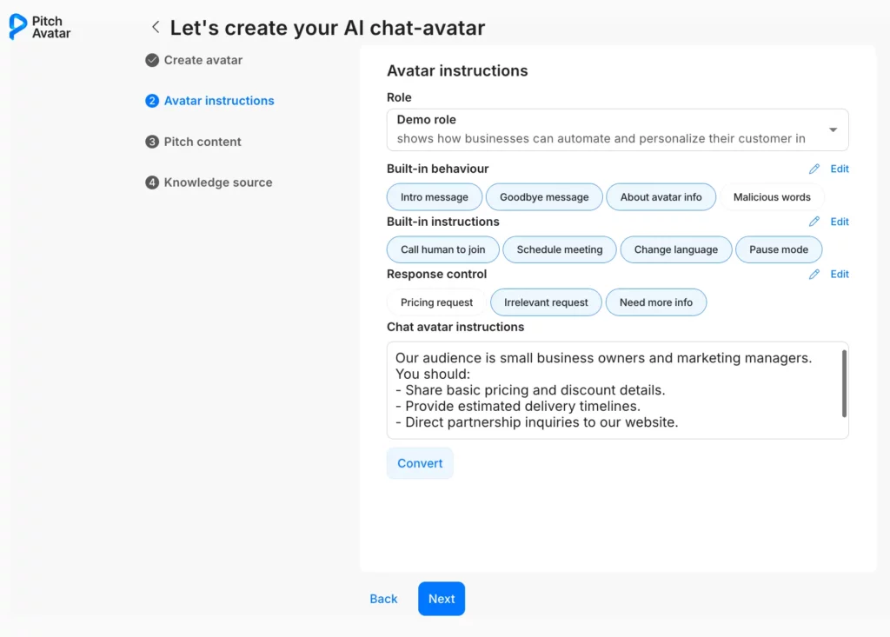Click the instructions text box scrollbar

click(x=843, y=382)
